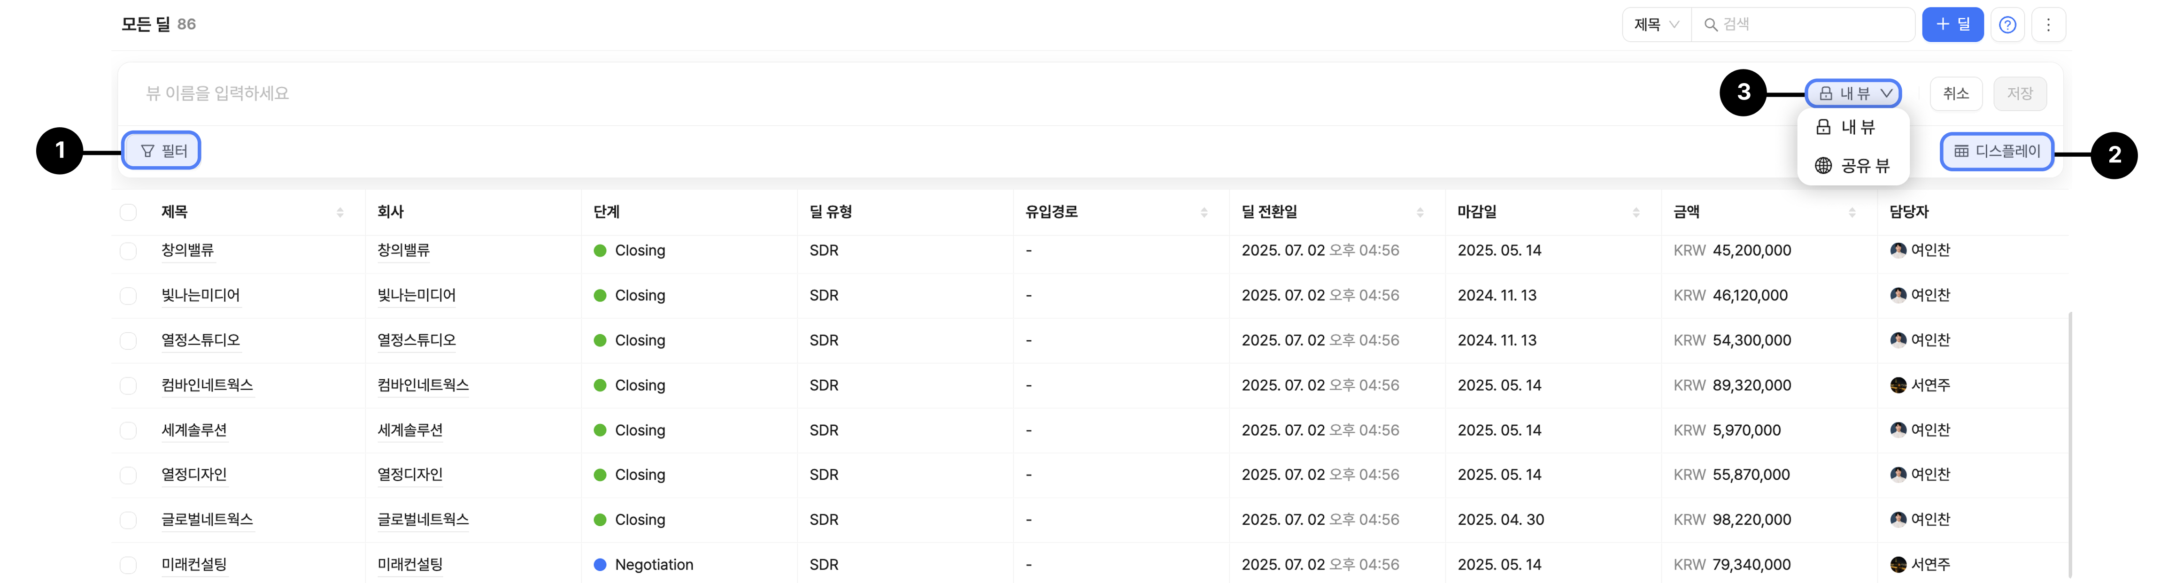Image resolution: width=2176 pixels, height=583 pixels.
Task: Expand the 내 뷰 visibility dropdown
Action: pyautogui.click(x=1854, y=93)
